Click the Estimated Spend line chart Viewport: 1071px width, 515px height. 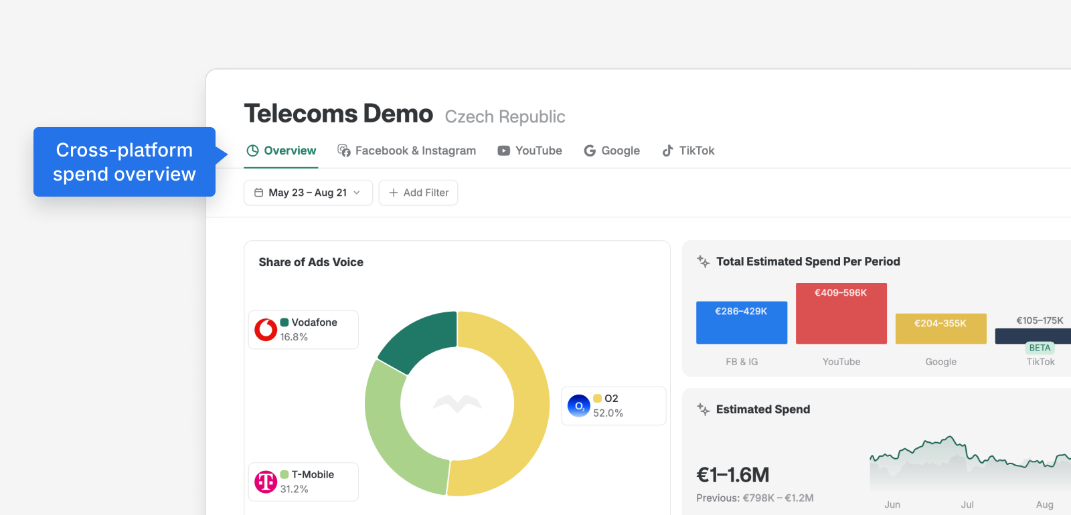coord(971,465)
